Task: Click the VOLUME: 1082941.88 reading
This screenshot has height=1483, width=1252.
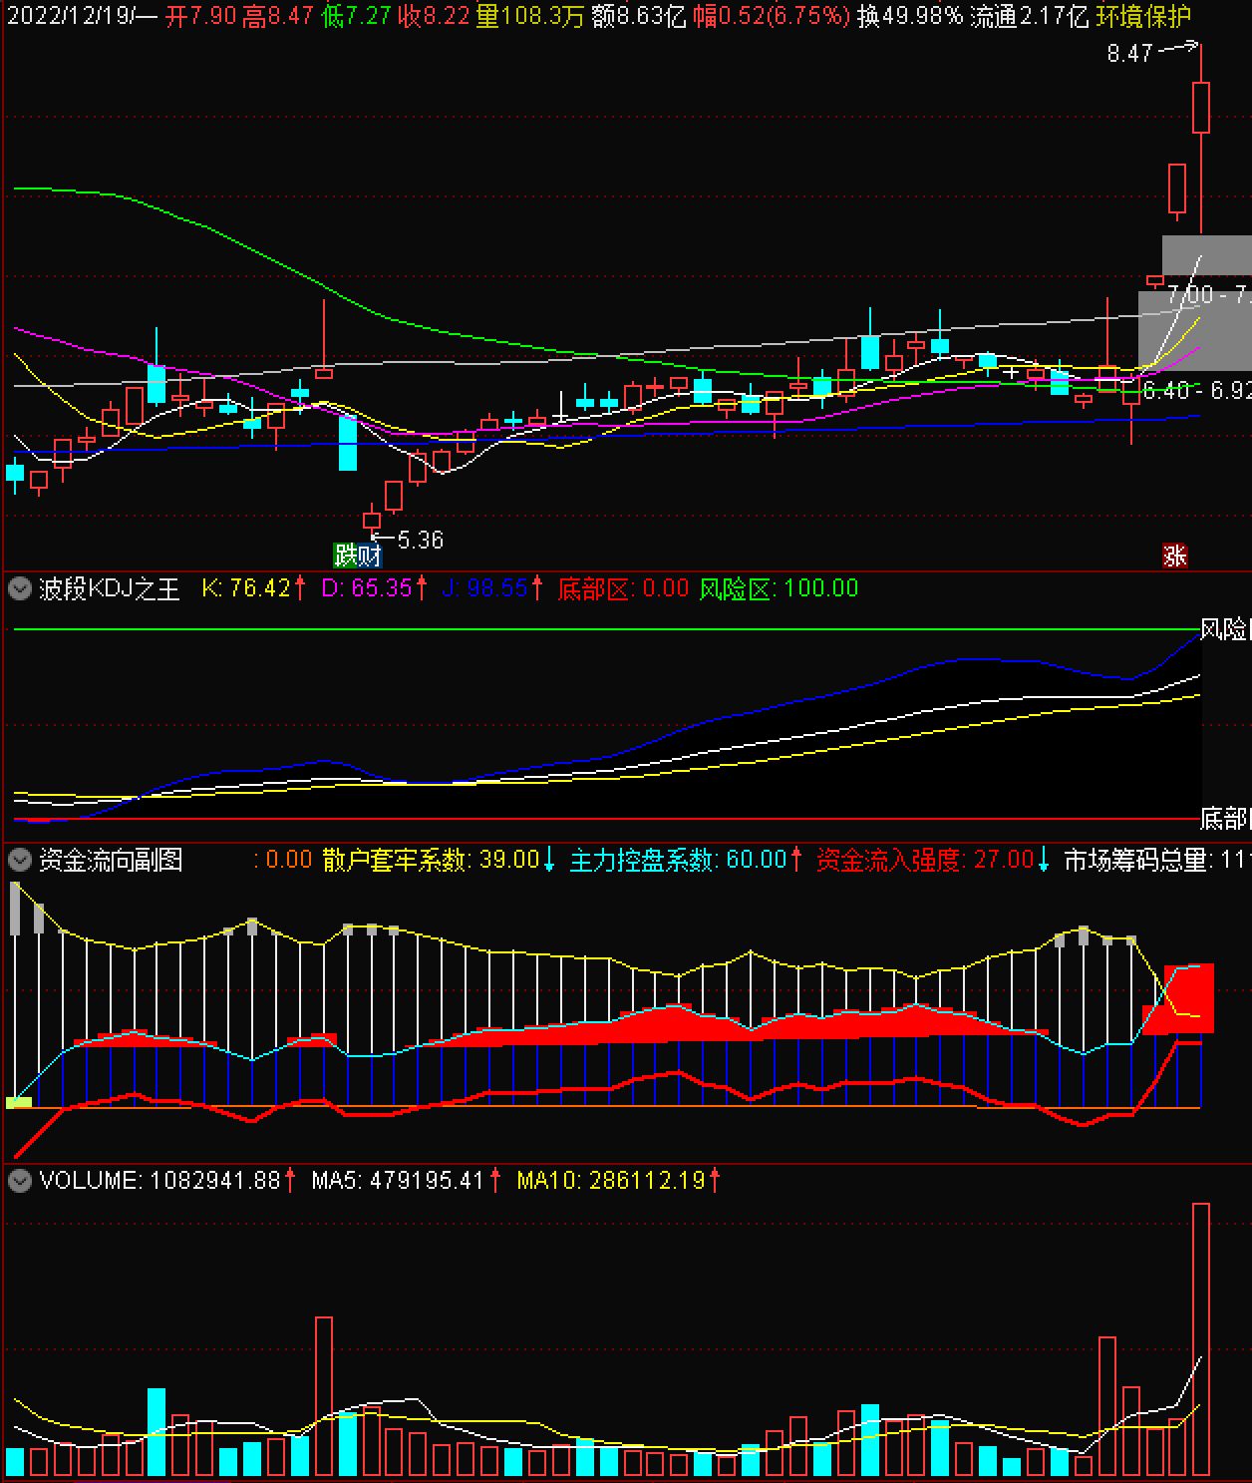Action: click(167, 1181)
